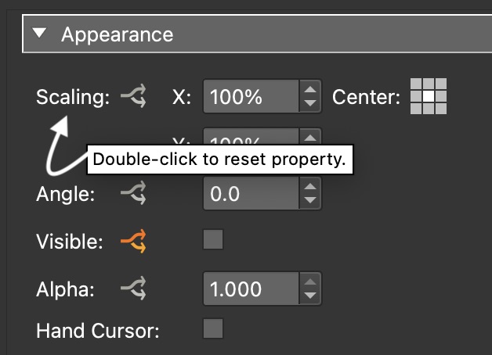Viewport: 492px width, 355px height.
Task: Click the Alpha property binding icon
Action: click(133, 289)
